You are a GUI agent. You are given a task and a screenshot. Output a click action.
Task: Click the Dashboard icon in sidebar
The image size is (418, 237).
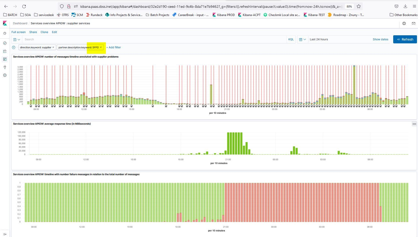[5, 59]
